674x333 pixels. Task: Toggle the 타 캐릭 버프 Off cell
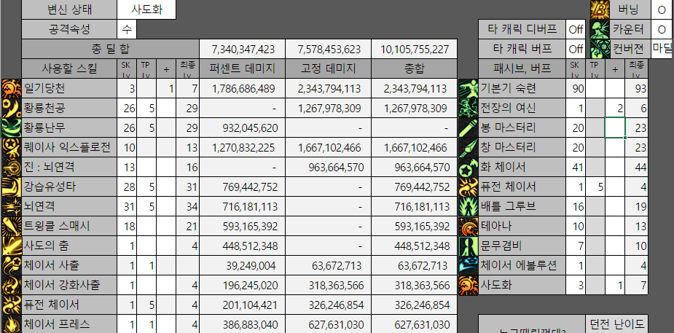(576, 50)
